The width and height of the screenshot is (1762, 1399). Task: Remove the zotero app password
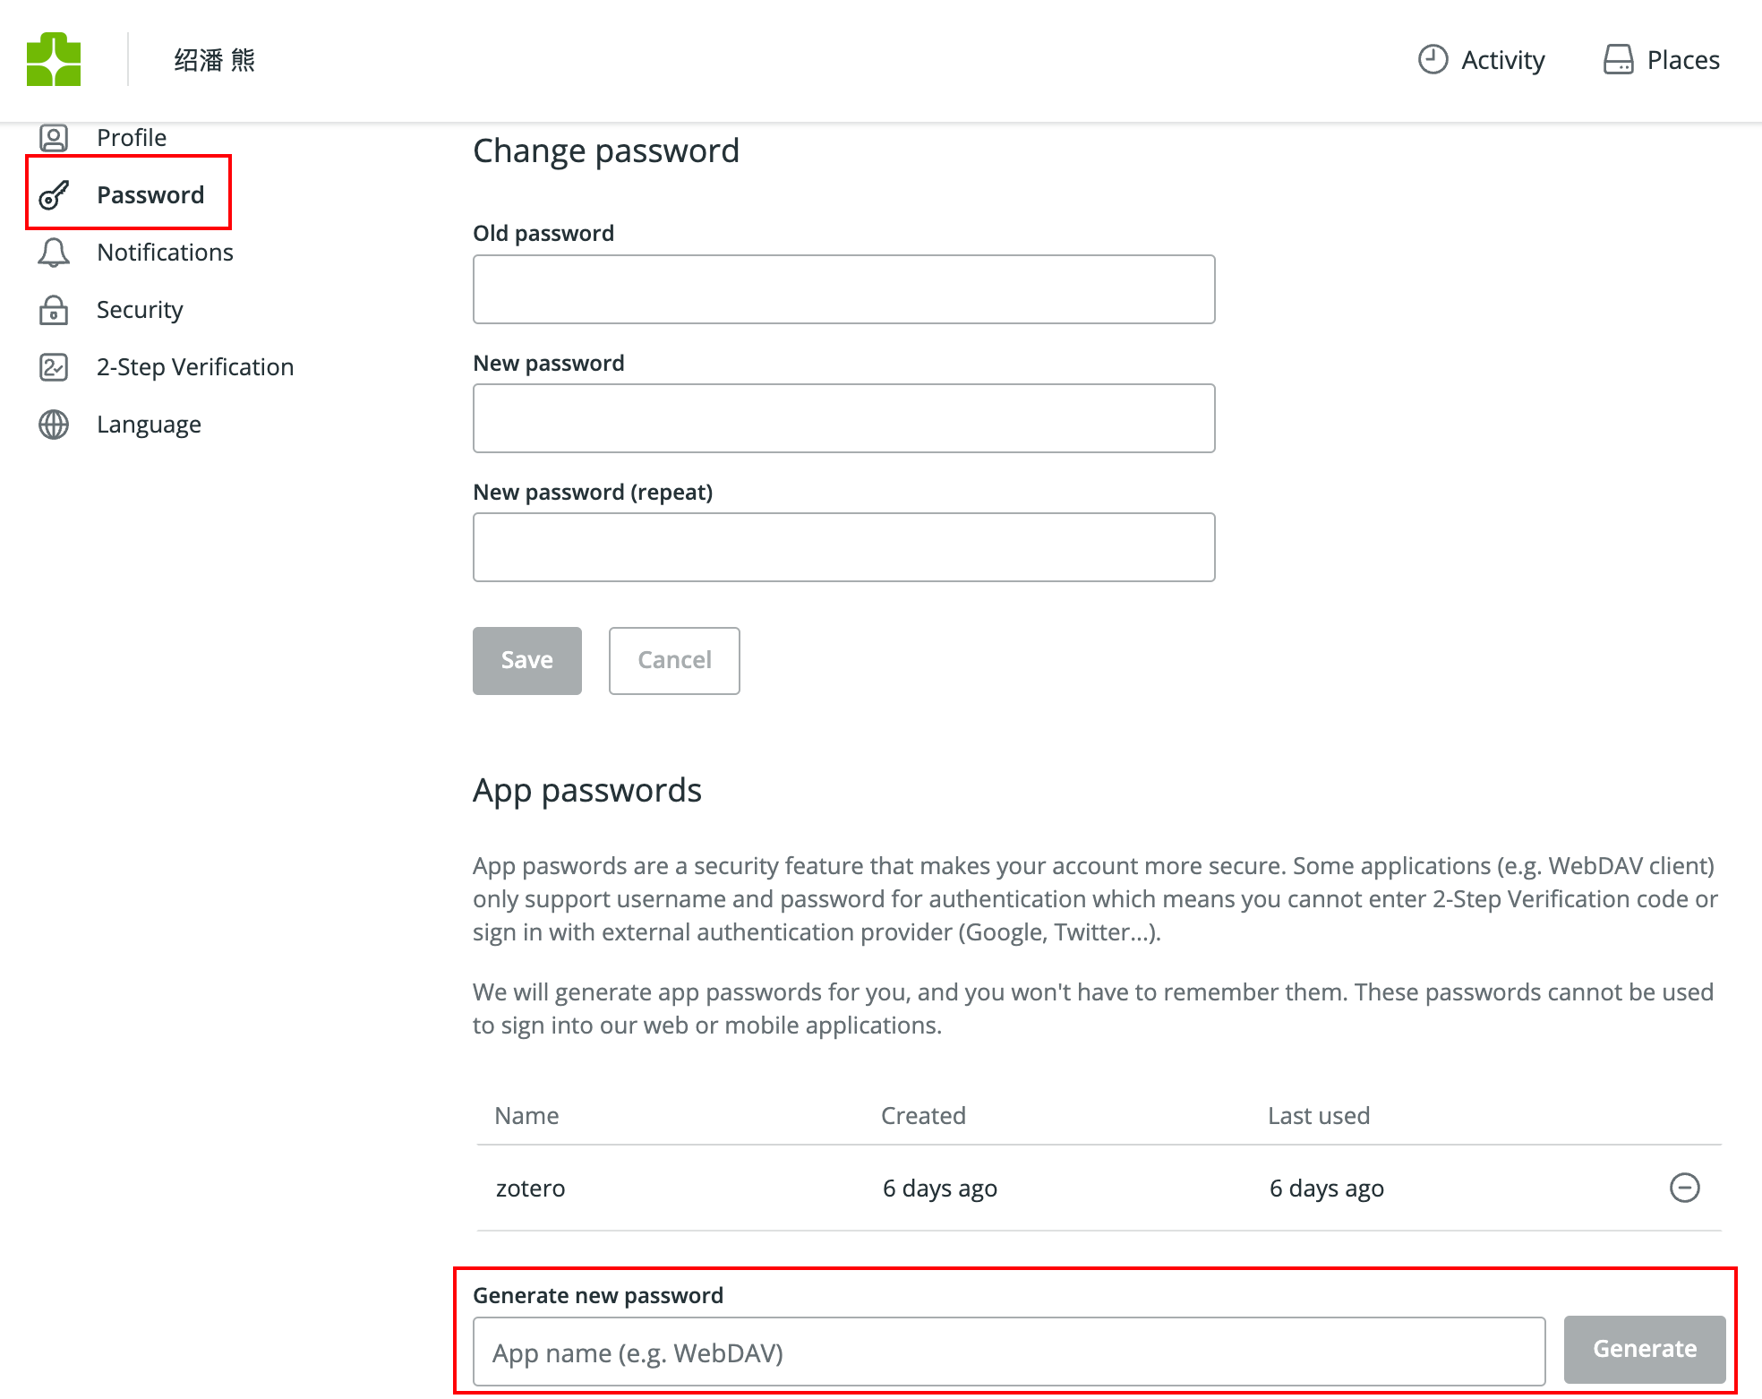(1684, 1188)
